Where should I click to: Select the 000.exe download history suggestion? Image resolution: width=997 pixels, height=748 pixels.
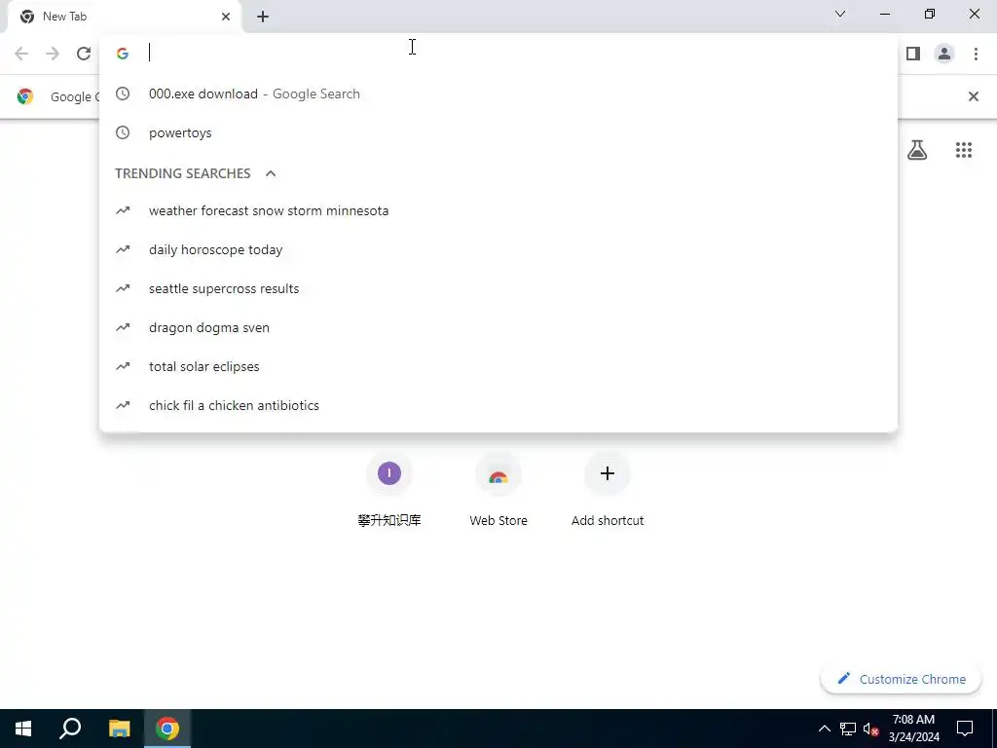498,94
